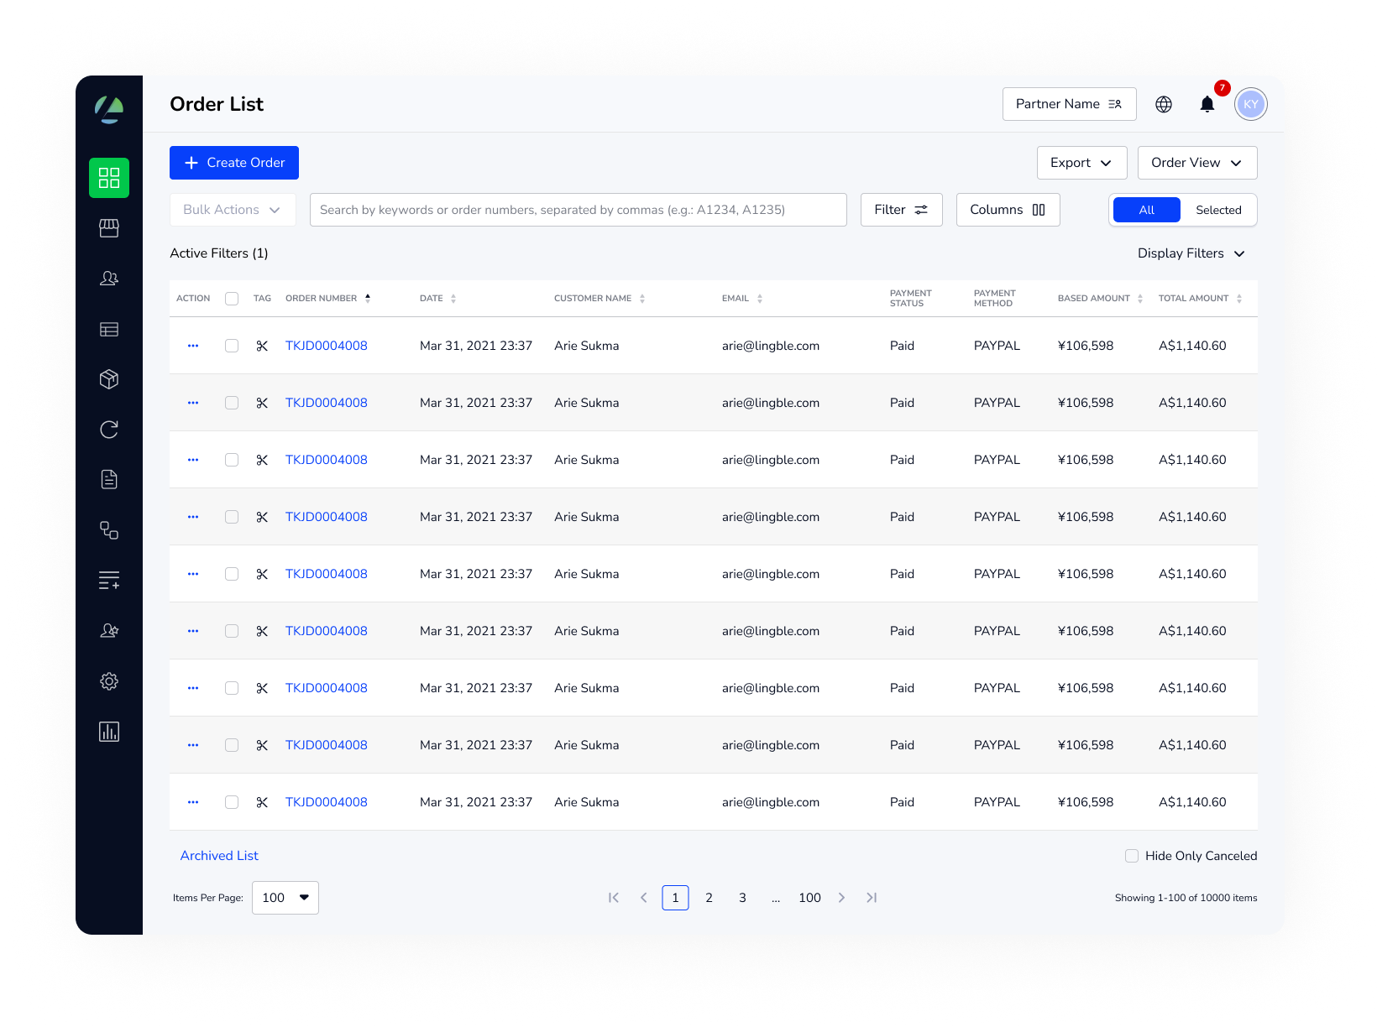The height and width of the screenshot is (1027, 1377).
Task: Open the package box icon in sidebar
Action: [109, 379]
